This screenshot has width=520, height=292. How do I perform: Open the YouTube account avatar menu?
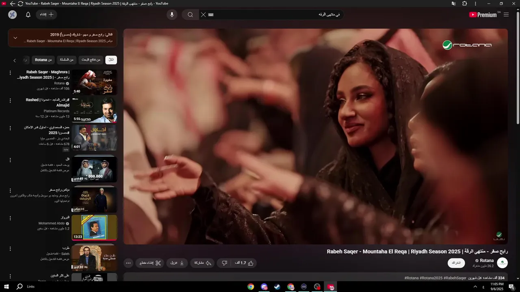13,15
